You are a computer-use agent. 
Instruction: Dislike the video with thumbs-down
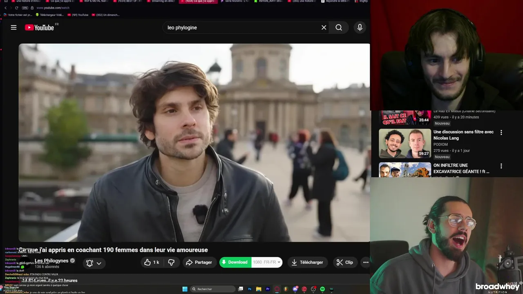(x=171, y=262)
